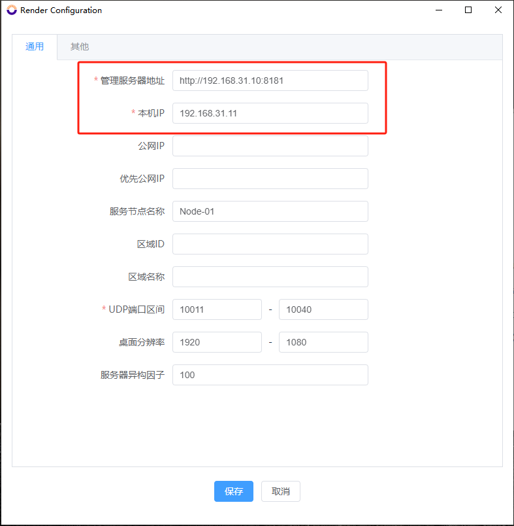Focus the 区域名称 text box

coord(270,277)
